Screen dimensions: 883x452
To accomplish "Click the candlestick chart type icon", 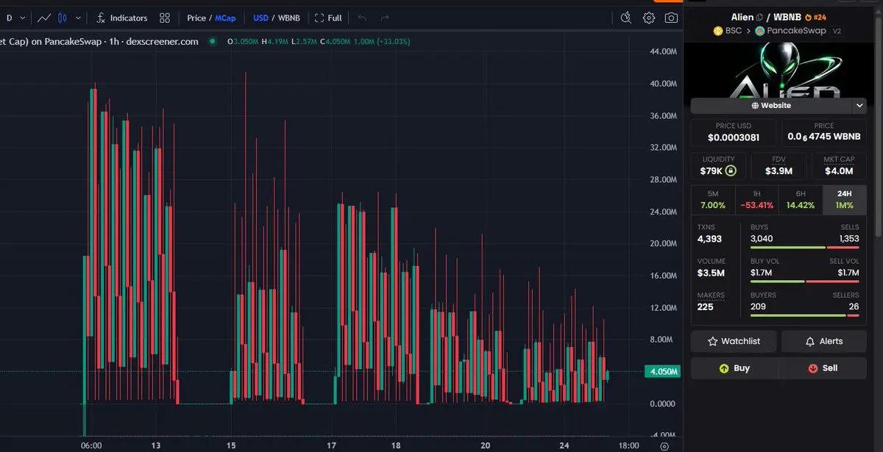I will (63, 18).
